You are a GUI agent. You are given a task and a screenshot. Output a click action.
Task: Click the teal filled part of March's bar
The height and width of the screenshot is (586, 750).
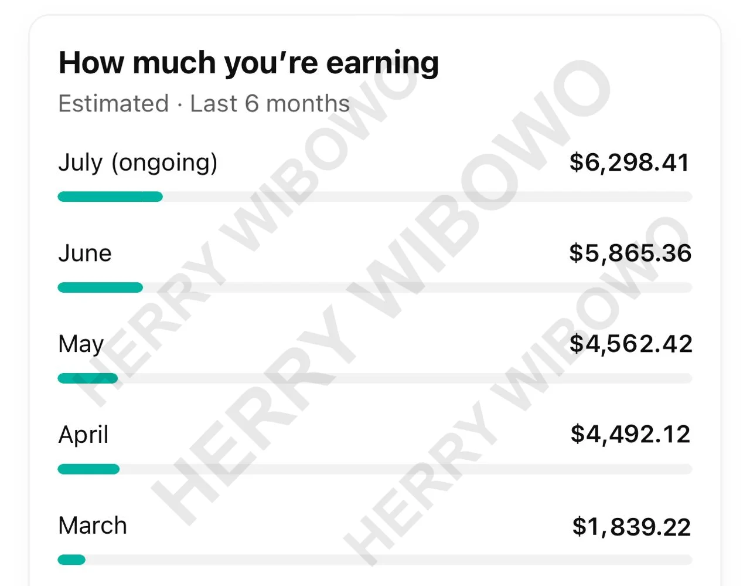coord(71,560)
